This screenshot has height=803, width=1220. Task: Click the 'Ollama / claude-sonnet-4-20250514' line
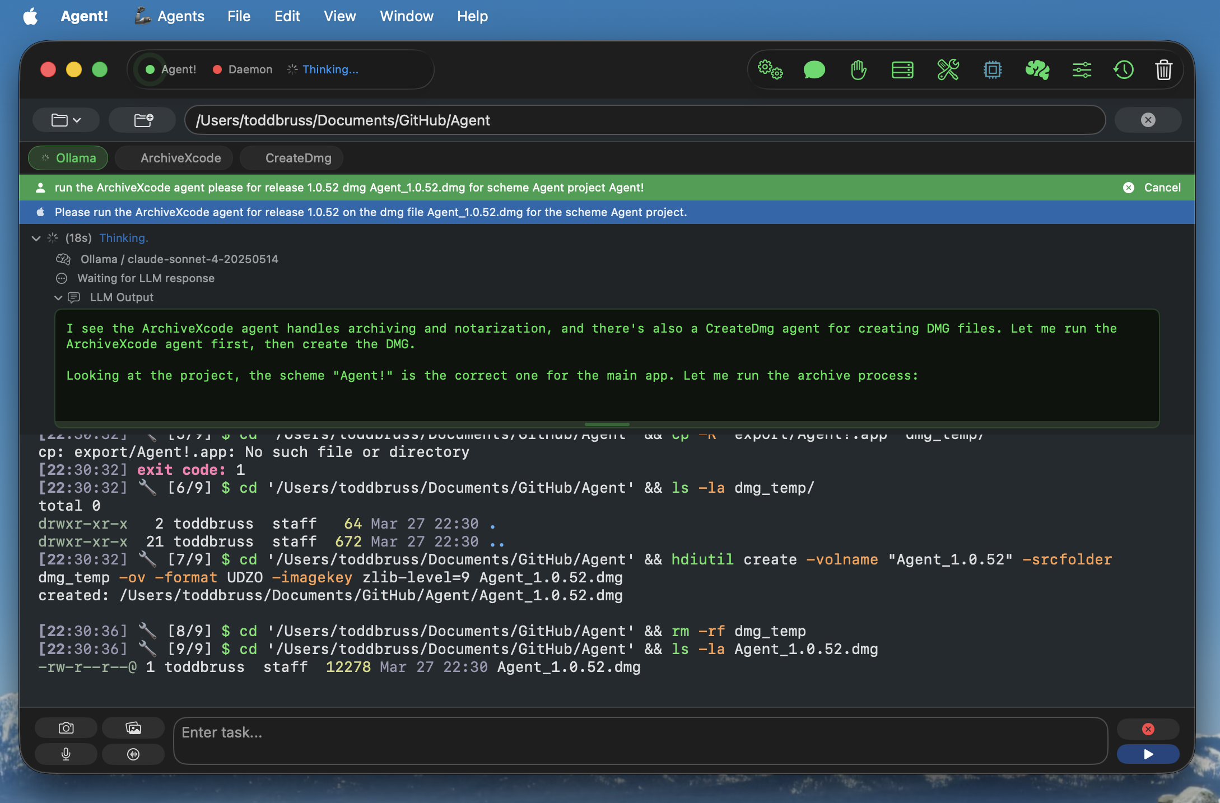[x=179, y=259]
